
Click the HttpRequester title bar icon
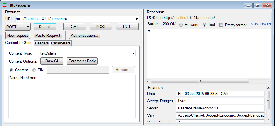pos(5,5)
